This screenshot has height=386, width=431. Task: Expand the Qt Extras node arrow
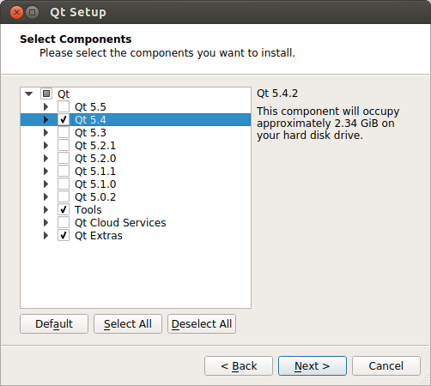46,235
